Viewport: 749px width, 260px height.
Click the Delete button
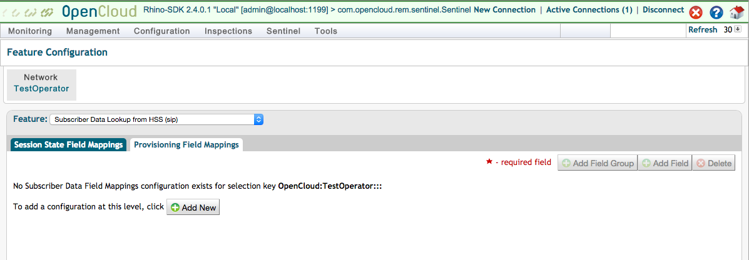tap(714, 163)
